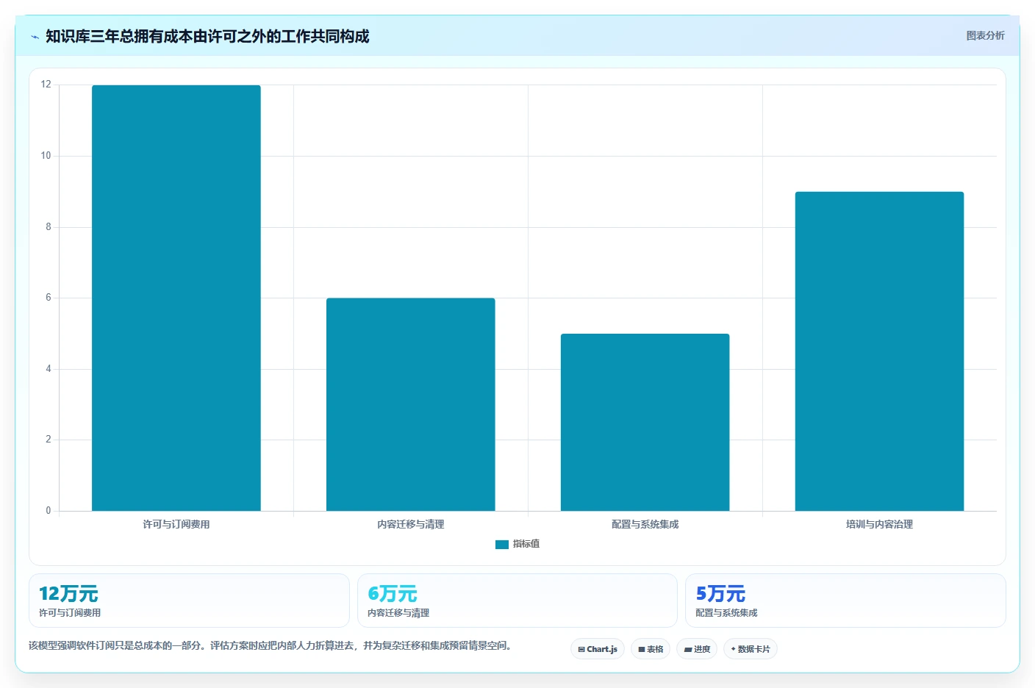The height and width of the screenshot is (688, 1035).
Task: Select the 内容迁移与清理 bar in chart
Action: (411, 404)
